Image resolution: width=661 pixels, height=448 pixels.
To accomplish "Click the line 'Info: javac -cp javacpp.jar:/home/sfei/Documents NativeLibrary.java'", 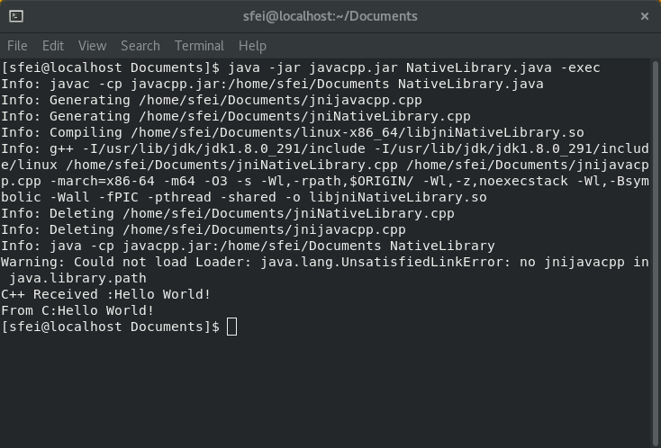I will [x=272, y=85].
